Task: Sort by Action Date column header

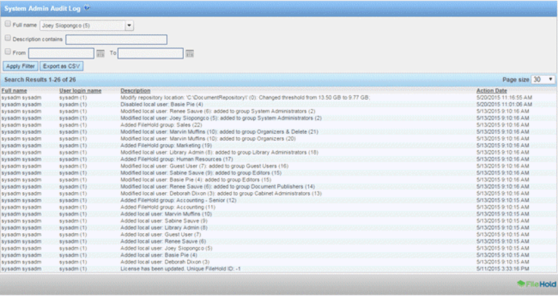Action: [492, 91]
